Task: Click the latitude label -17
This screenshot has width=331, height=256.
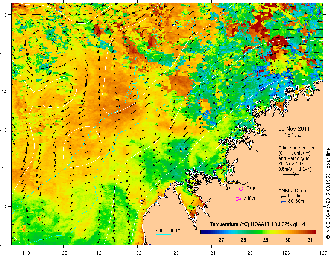Action: 4,206
